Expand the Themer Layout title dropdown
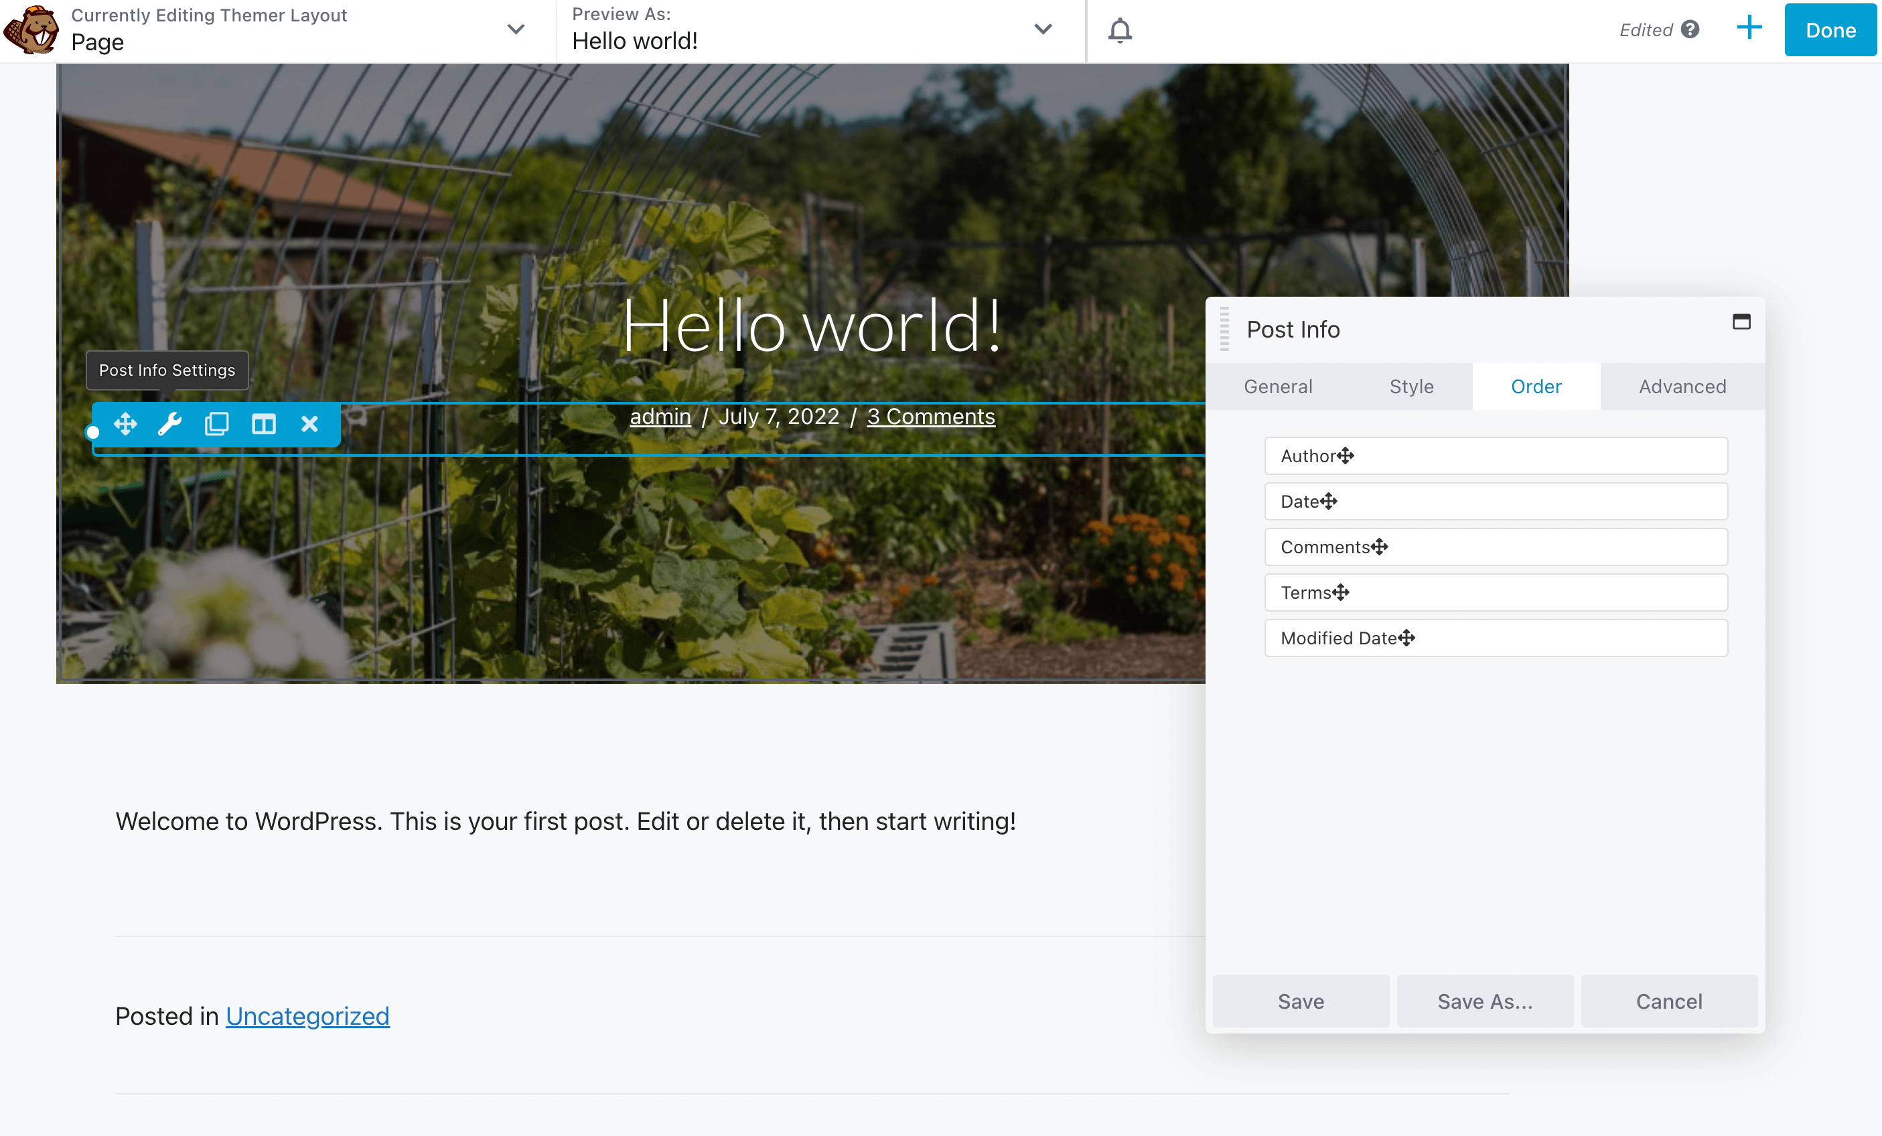This screenshot has height=1136, width=1882. tap(516, 29)
